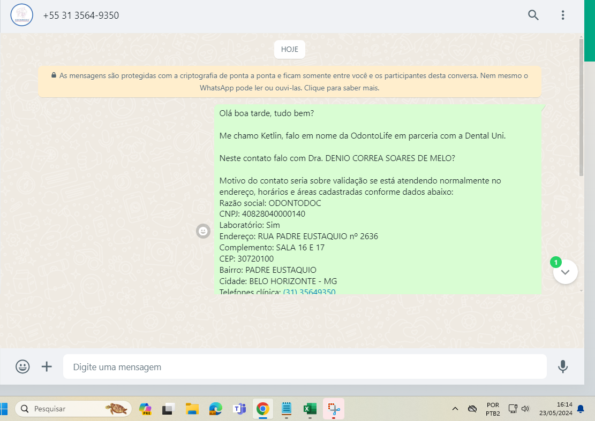Open Microsoft Edge from the taskbar
595x421 pixels.
tap(215, 409)
